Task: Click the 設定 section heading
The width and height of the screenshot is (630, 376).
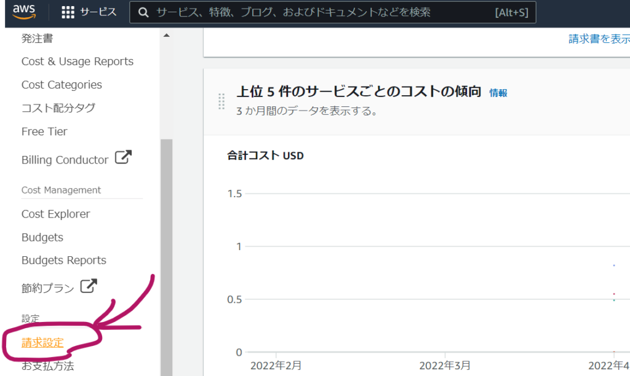Action: [31, 319]
